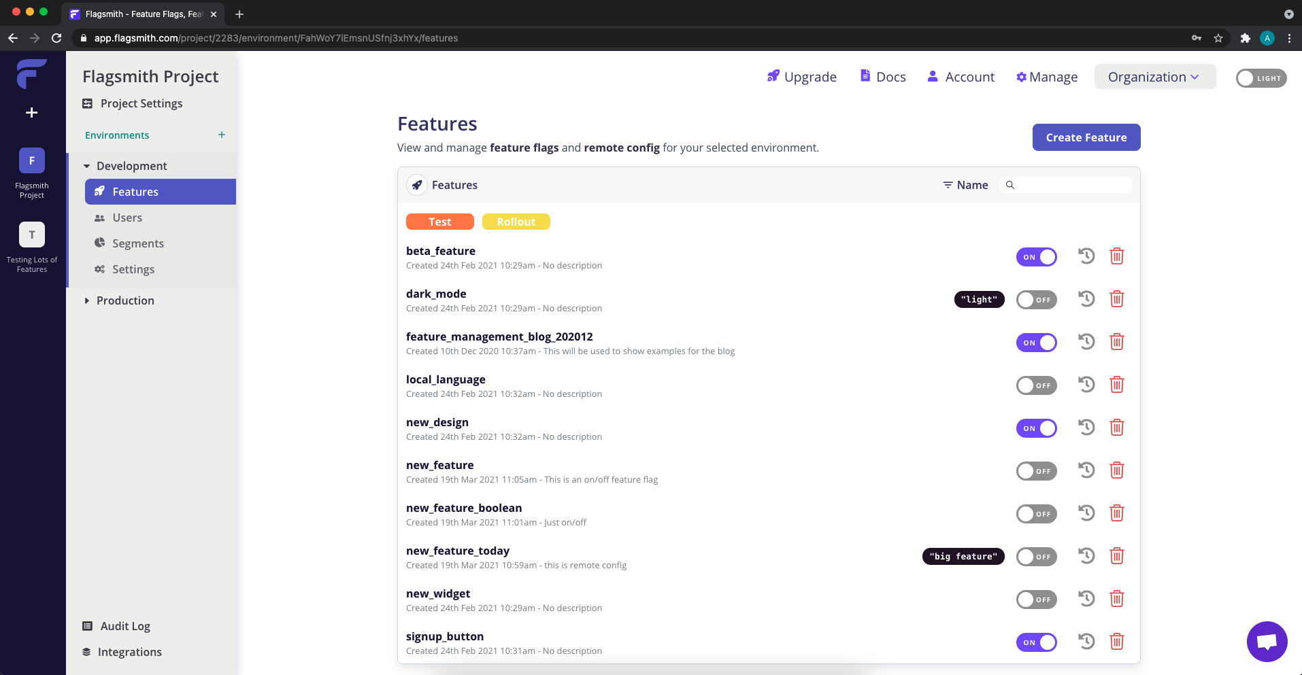
Task: Open the Docs link
Action: [x=883, y=77]
